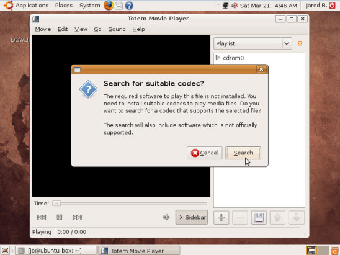Cancel the codec search dialog
The height and width of the screenshot is (255, 340).
[205, 153]
